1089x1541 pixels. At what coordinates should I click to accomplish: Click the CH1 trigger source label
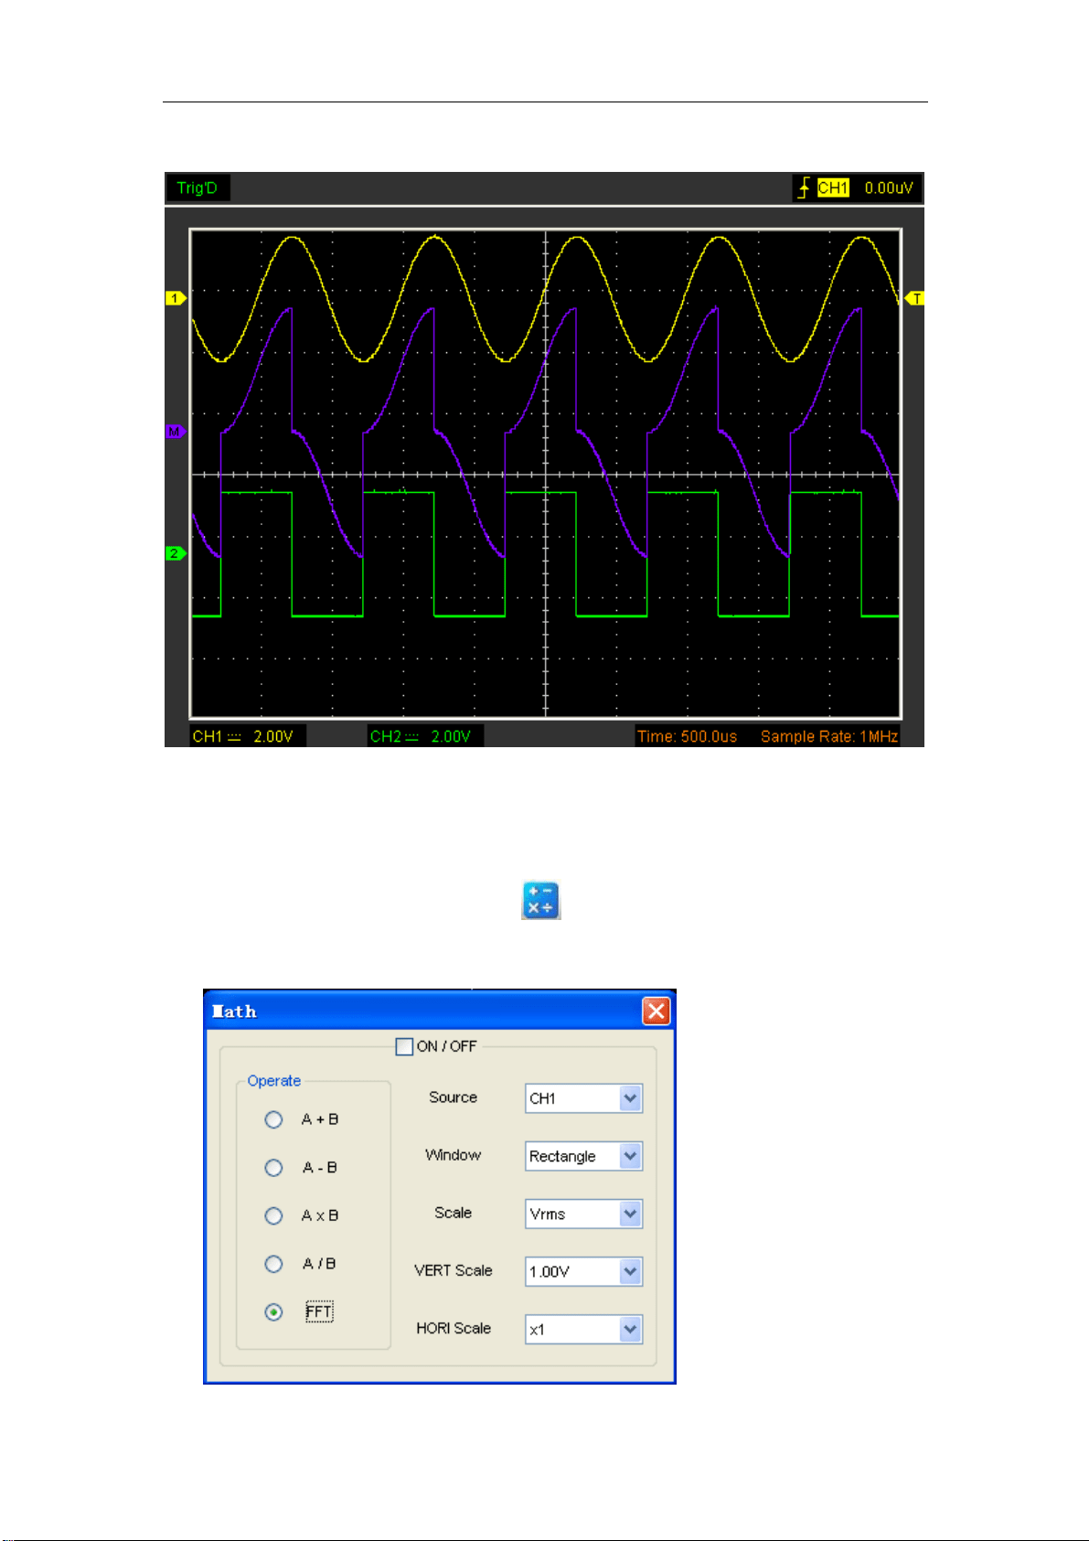833,187
